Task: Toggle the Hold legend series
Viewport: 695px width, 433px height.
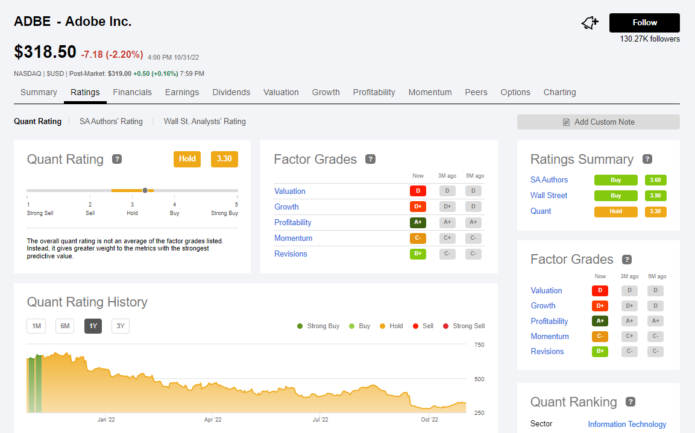Action: 391,326
